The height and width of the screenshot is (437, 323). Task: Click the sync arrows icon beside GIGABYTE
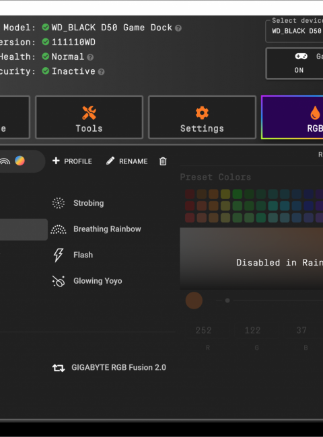[59, 368]
